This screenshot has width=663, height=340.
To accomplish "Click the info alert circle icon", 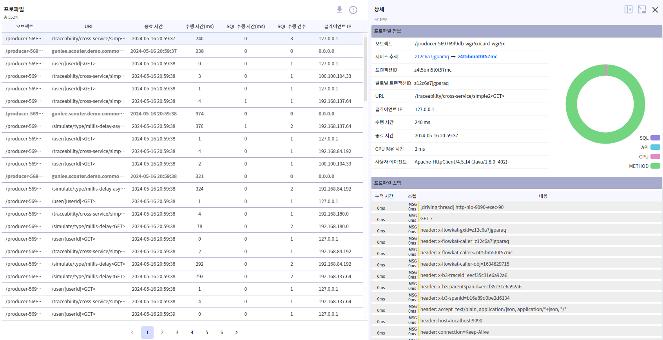I will click(x=353, y=10).
